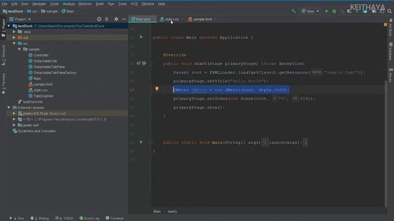Fold the collapsed main method region

click(x=150, y=142)
